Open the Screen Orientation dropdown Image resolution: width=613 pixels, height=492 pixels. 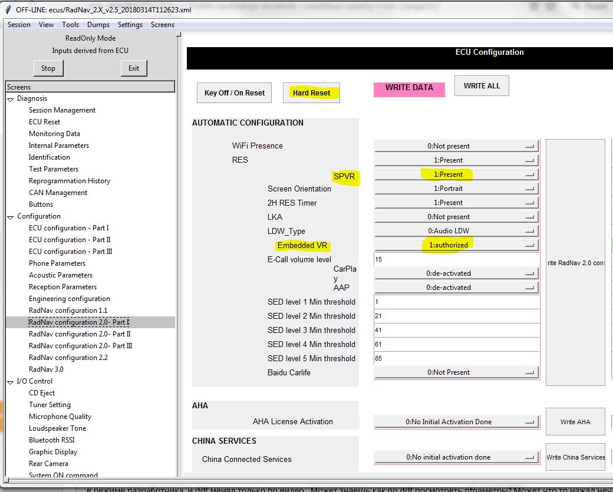[x=456, y=189]
